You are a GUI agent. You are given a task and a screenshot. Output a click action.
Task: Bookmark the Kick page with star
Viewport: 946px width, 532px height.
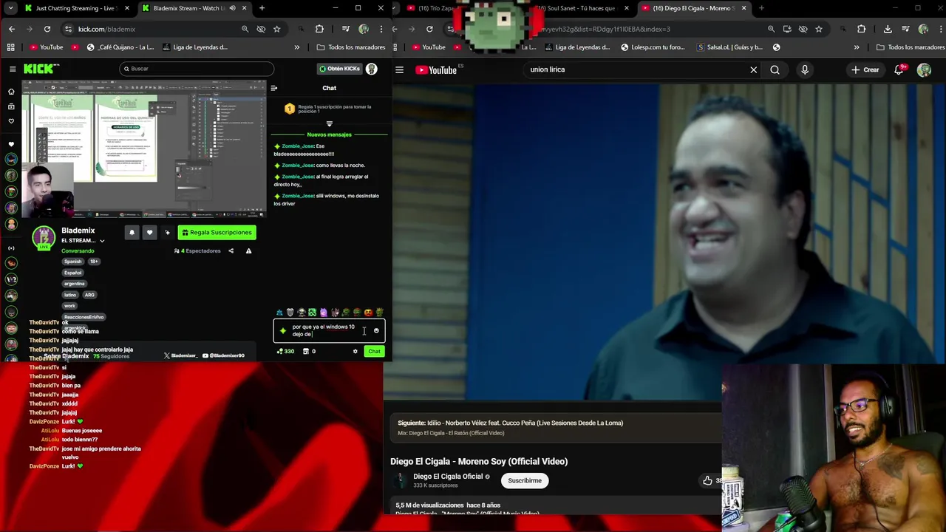[276, 29]
